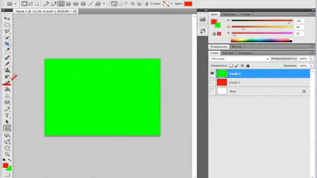Select the Brush tool
This screenshot has width=317, height=178.
[x=7, y=64]
